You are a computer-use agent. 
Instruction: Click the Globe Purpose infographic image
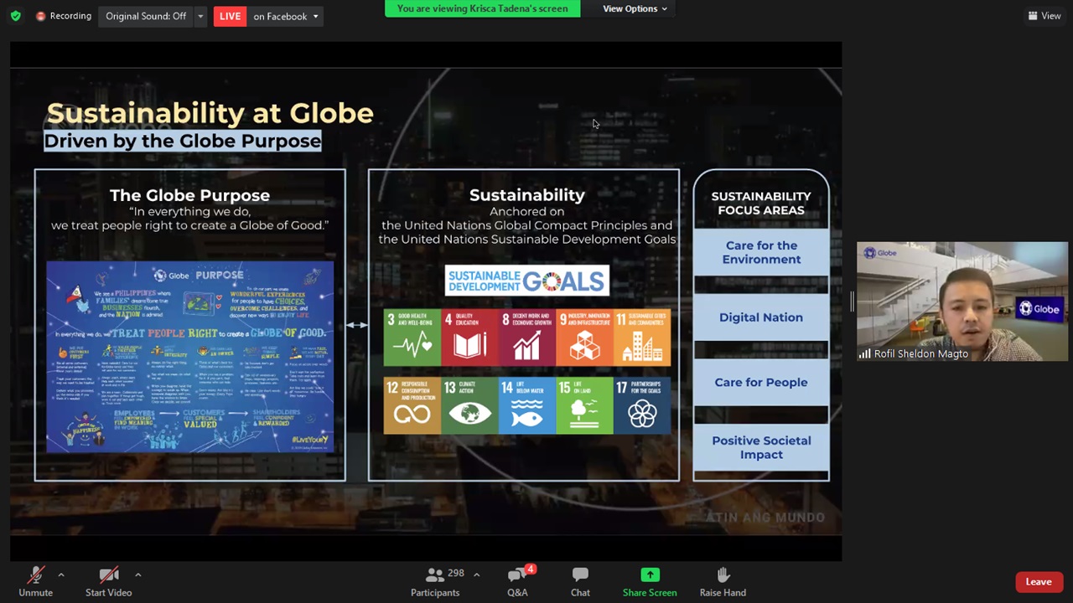189,357
